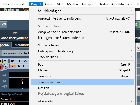Viewport: 140px width, 105px height.
Task: Click the lane display type icon
Action: click(25, 66)
